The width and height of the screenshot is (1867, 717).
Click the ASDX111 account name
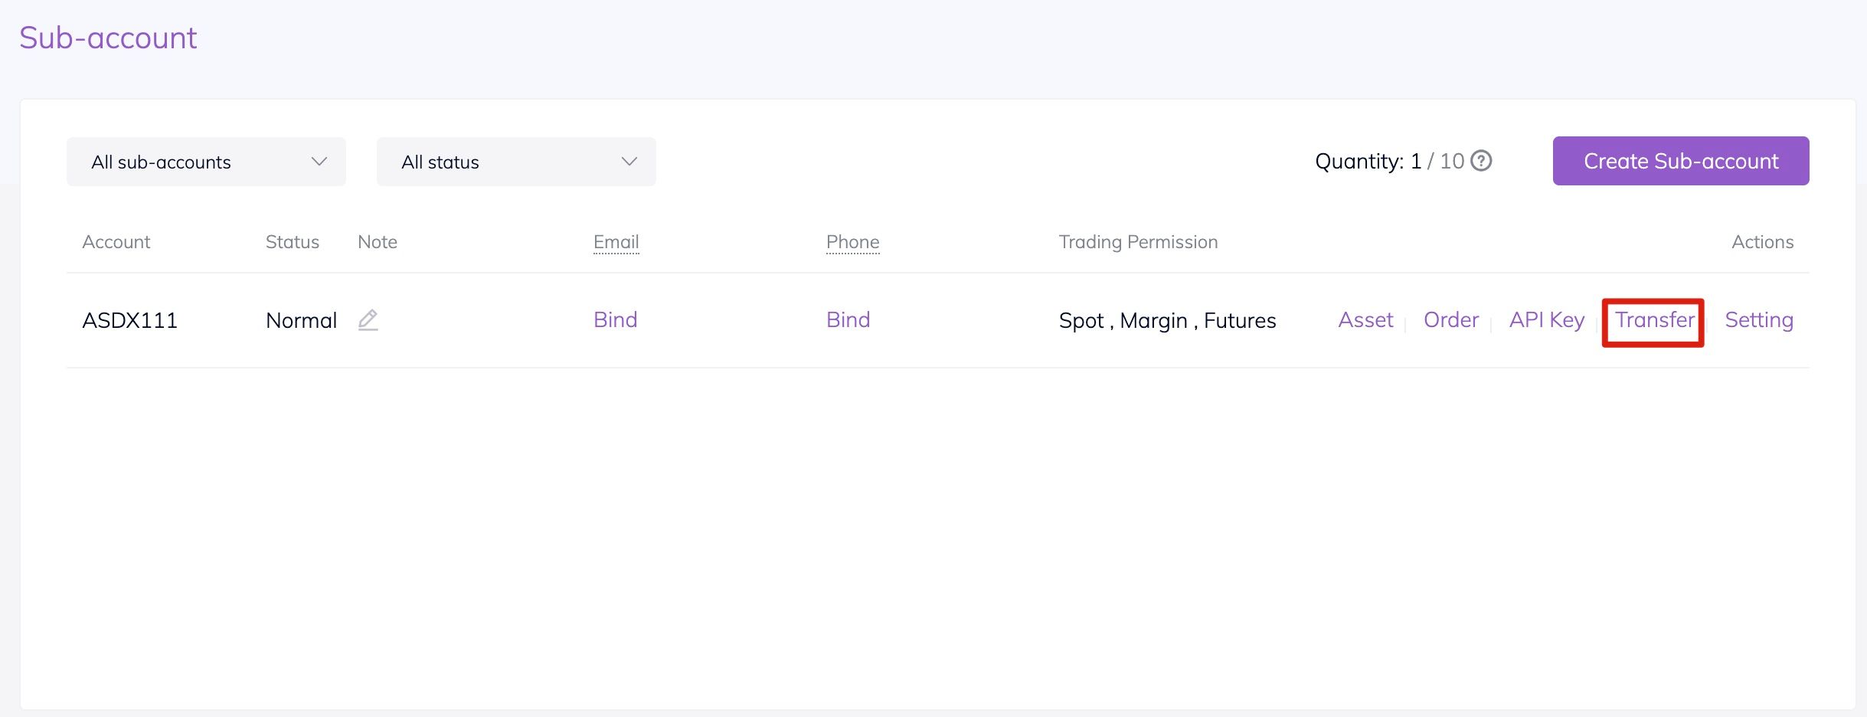tap(129, 320)
